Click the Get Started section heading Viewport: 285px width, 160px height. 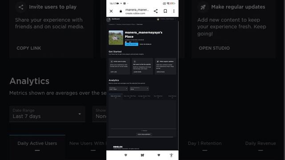(x=115, y=52)
